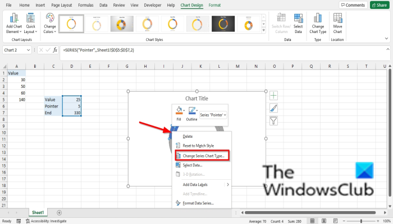Expand the Name Box dropdown
Viewport: 393px width, 224px height.
28,50
